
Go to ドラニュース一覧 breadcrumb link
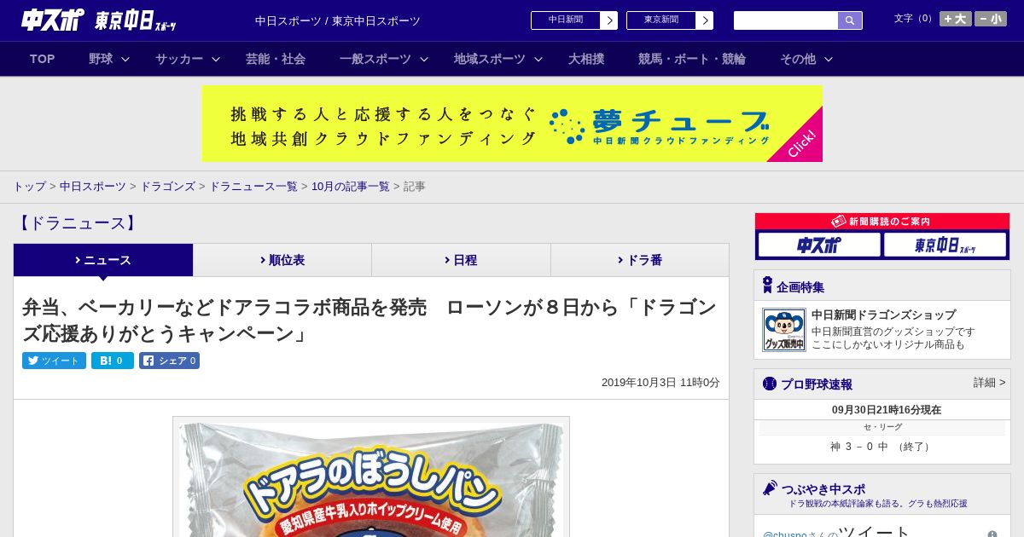[253, 187]
